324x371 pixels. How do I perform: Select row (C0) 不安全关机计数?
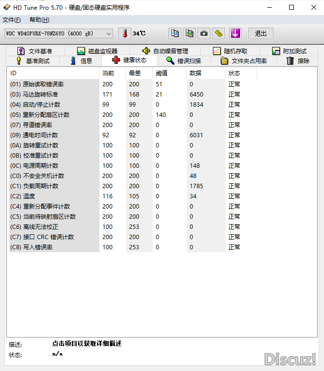point(133,176)
